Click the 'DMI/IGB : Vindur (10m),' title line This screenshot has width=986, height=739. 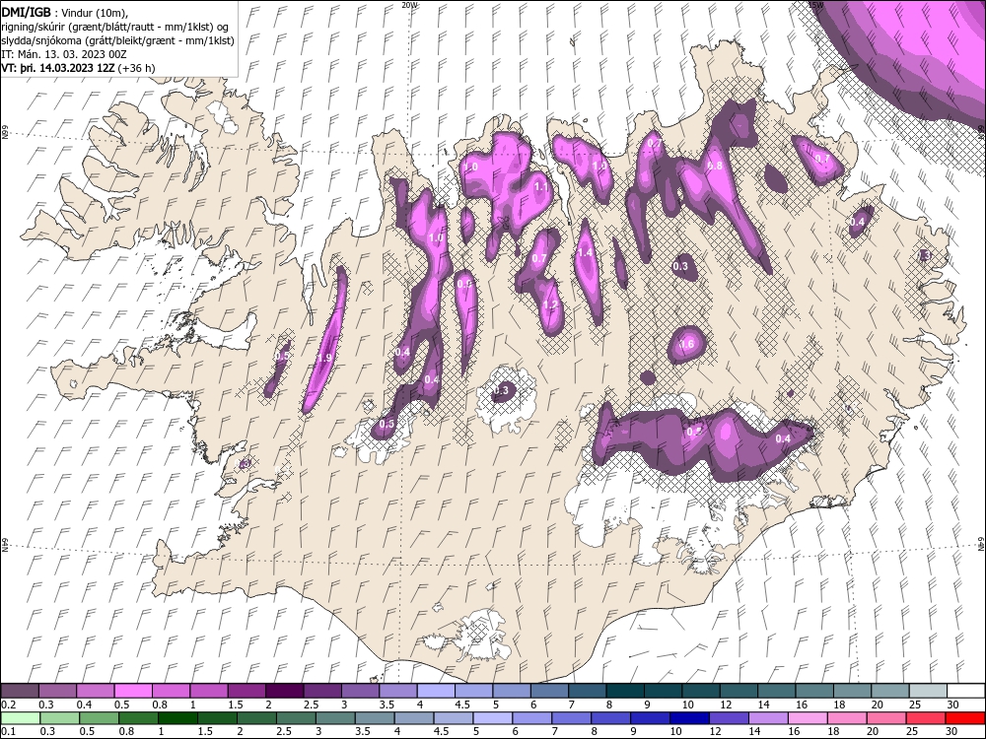coord(65,11)
